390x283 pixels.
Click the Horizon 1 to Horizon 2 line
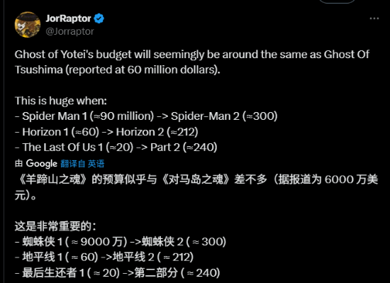[106, 132]
